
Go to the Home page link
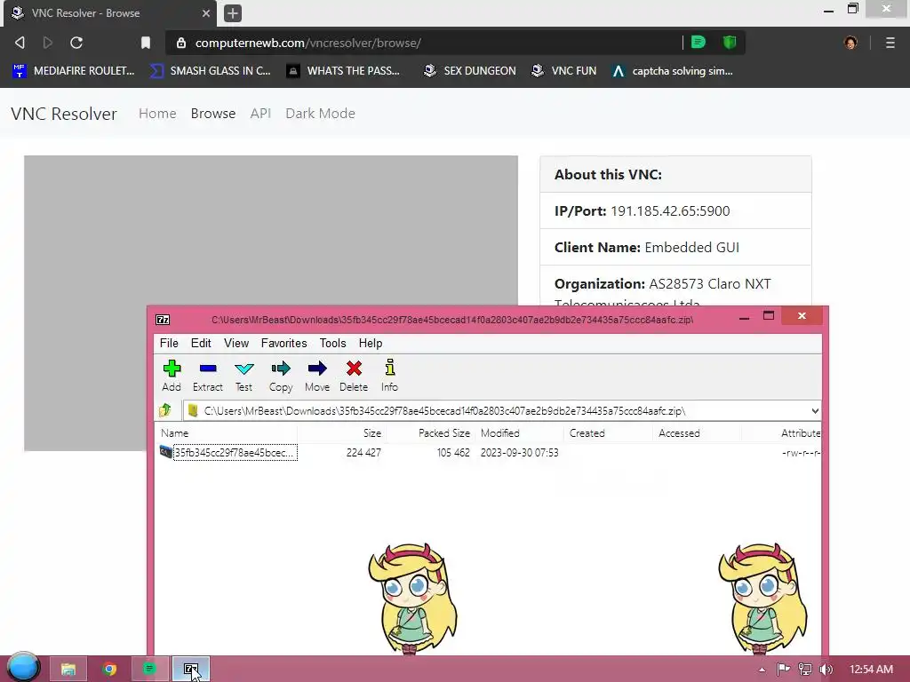click(x=157, y=114)
